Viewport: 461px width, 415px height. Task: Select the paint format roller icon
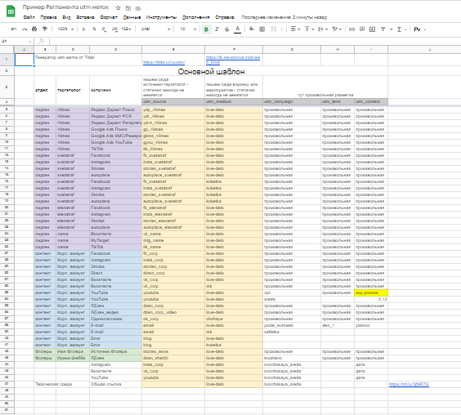[x=45, y=29]
